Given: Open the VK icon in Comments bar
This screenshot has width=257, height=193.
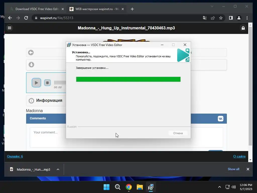Looking at the screenshot, I should click(220, 119).
